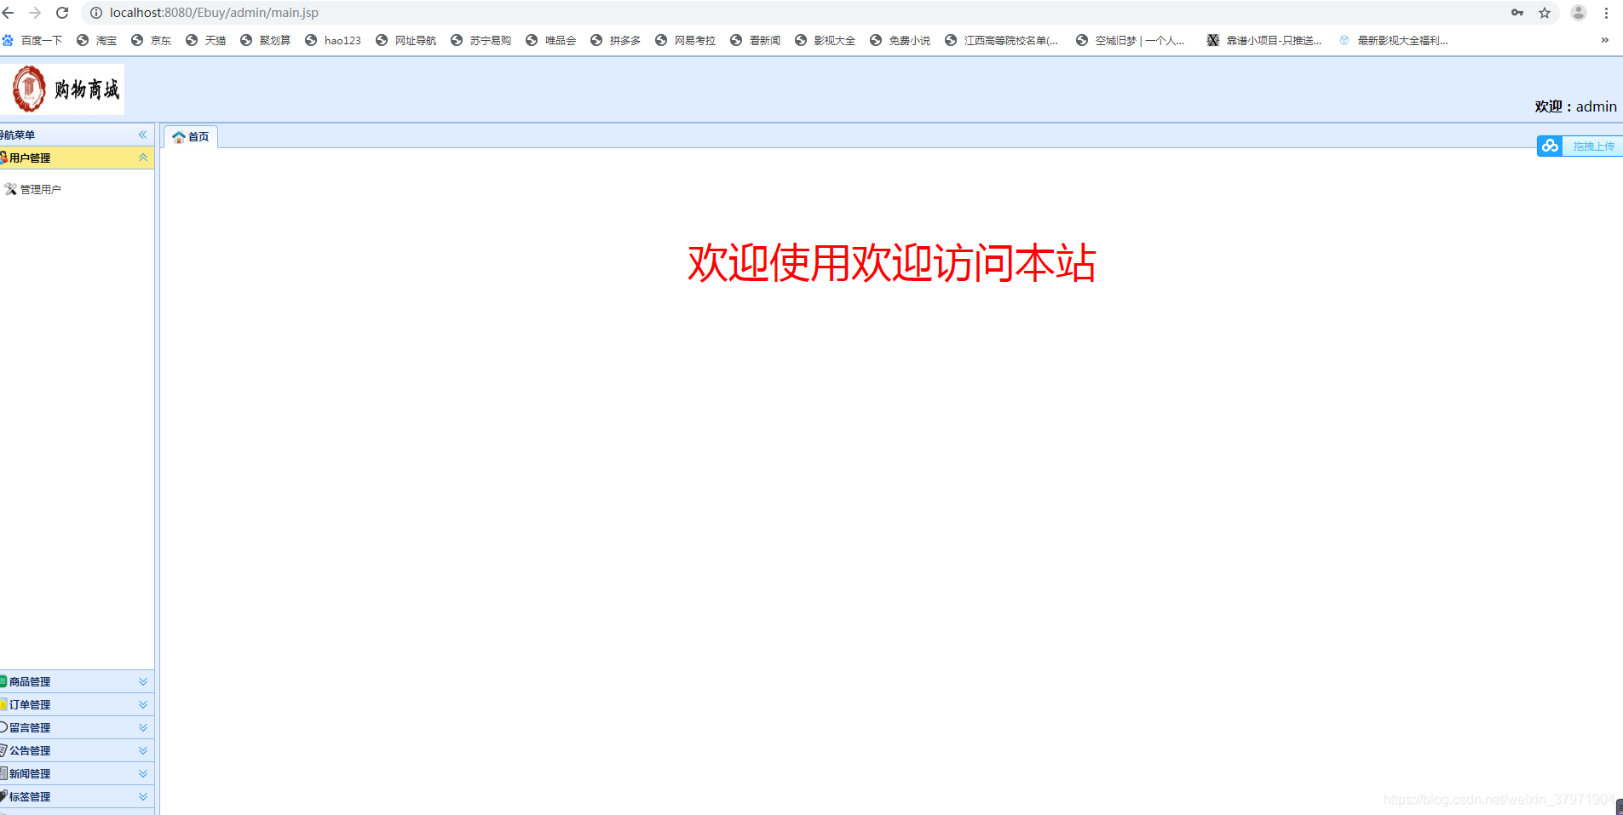This screenshot has width=1623, height=815.
Task: Open the 空城旧梦 bookmark
Action: point(1131,40)
